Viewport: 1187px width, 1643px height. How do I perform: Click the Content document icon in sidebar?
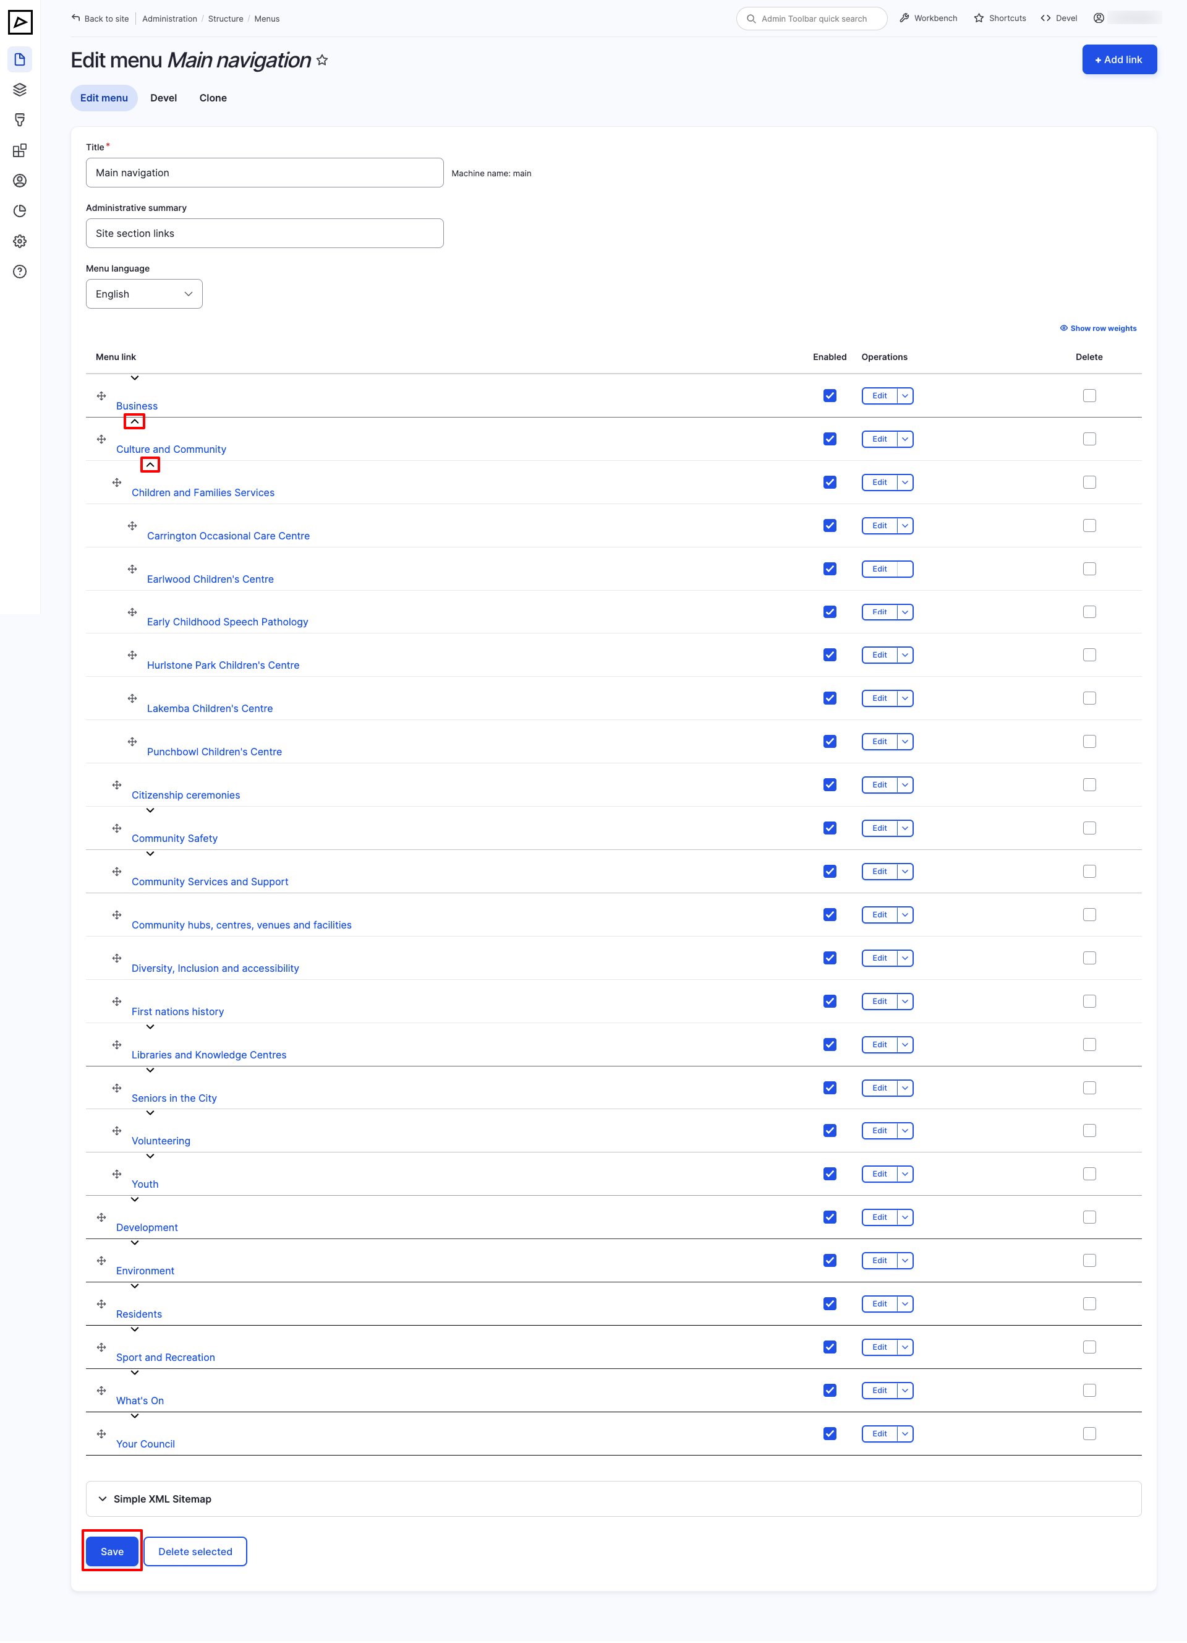(20, 59)
